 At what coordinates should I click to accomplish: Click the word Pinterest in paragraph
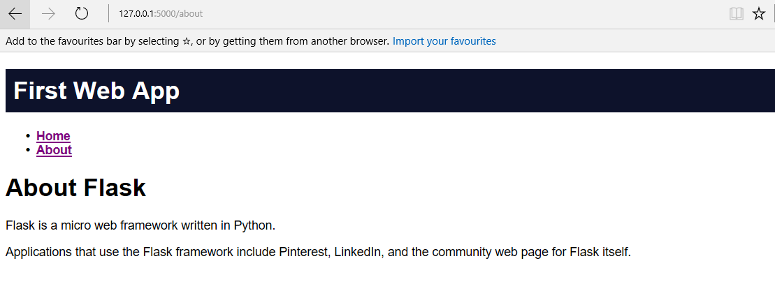click(x=303, y=252)
